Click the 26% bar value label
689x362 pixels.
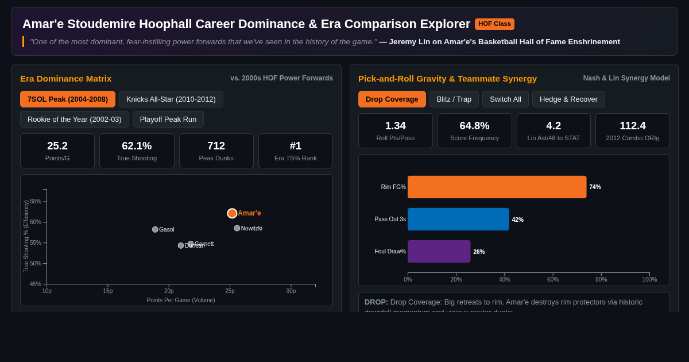[479, 252]
